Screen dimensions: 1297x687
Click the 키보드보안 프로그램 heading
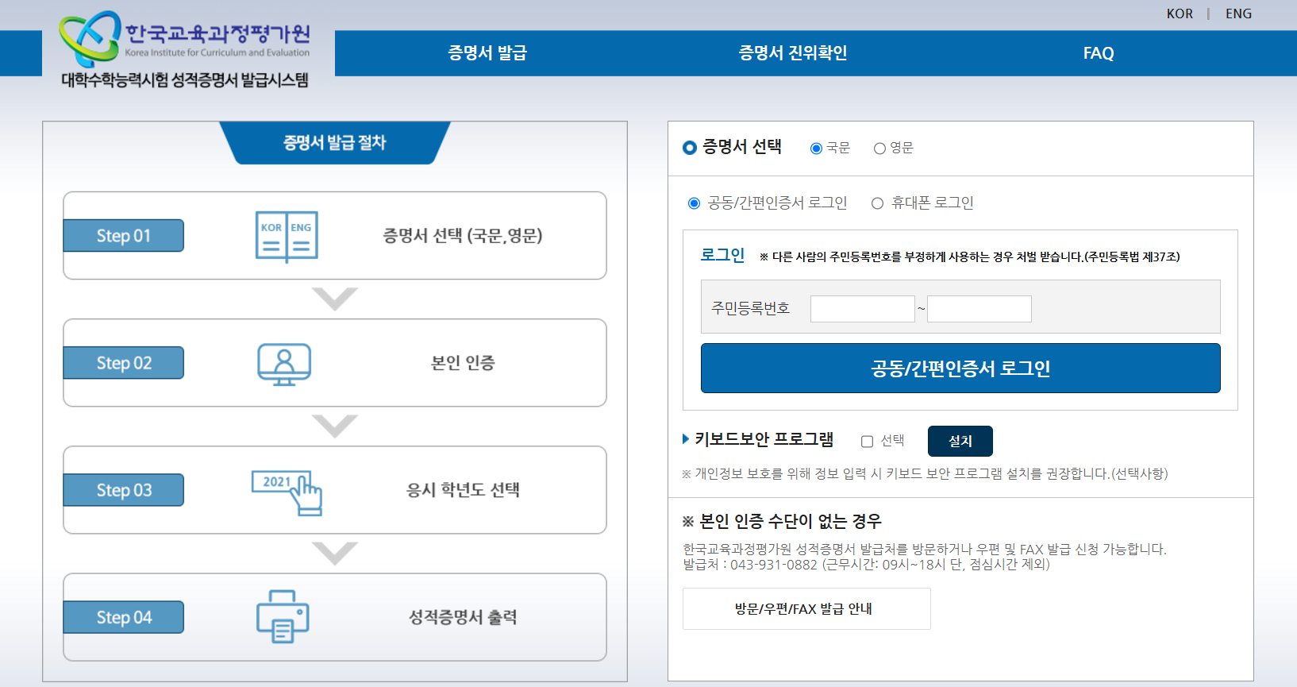click(x=764, y=439)
